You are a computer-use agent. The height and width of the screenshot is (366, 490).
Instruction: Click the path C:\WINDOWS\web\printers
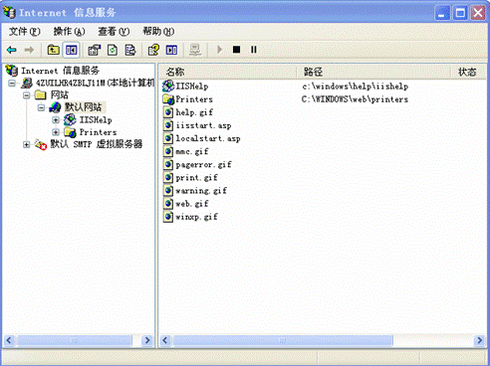355,99
